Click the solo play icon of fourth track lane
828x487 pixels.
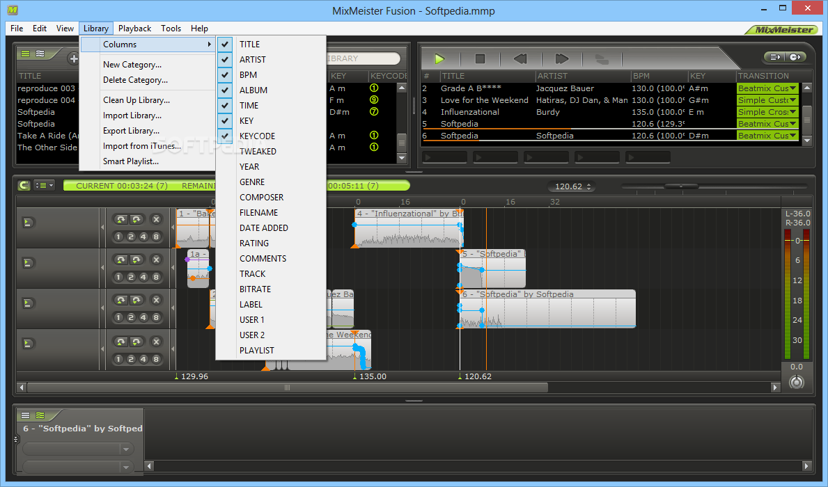pos(28,344)
